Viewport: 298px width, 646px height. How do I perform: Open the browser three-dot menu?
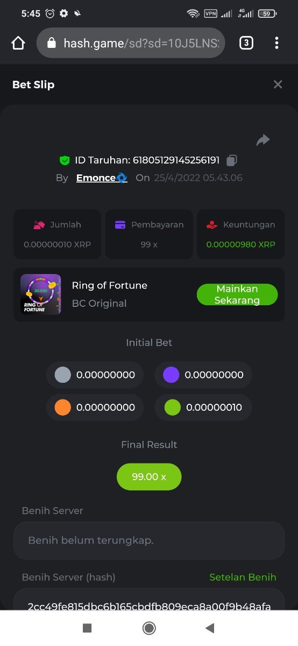tap(276, 43)
